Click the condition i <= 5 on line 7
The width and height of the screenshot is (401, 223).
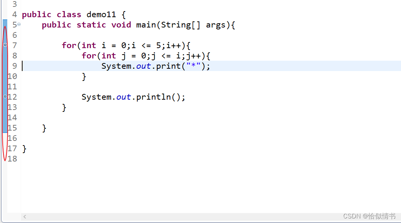pyautogui.click(x=146, y=45)
